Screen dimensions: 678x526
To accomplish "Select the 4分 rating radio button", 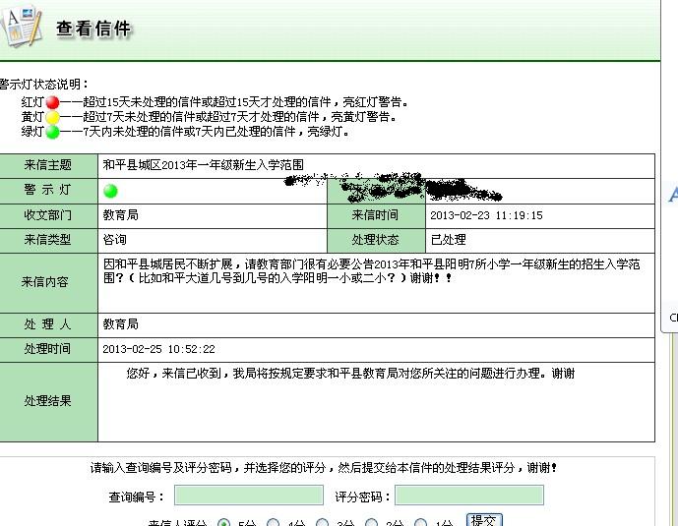I will (274, 523).
